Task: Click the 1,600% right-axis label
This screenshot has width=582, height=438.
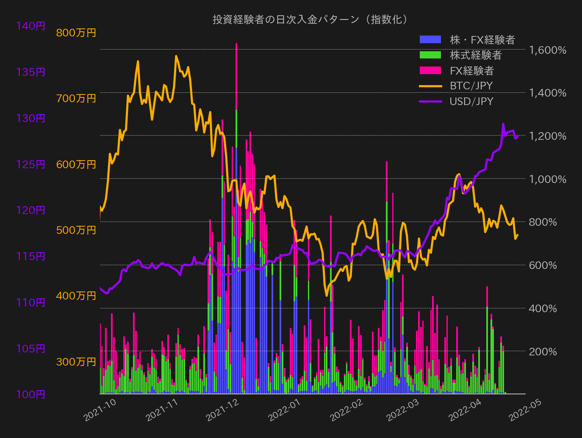Action: click(548, 51)
